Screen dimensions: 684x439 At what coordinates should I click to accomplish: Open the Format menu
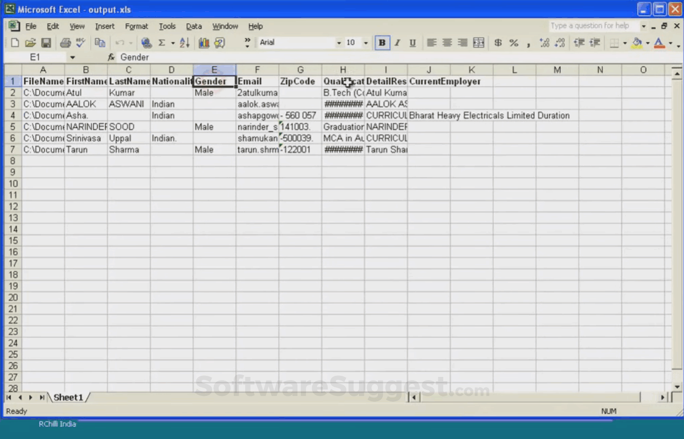136,26
